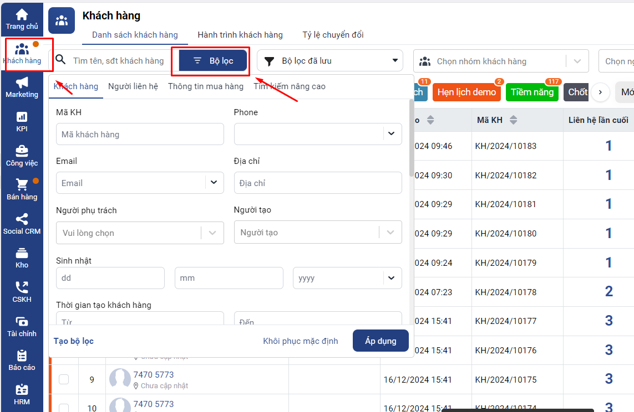Click the filter panel vertical scrollbar
The image size is (634, 412).
coord(411,138)
